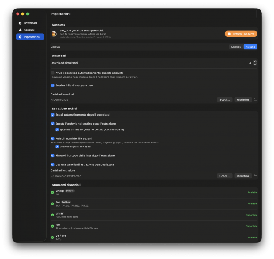
Task: Click the green check icon next to 7z / 7zz
Action: (52, 237)
